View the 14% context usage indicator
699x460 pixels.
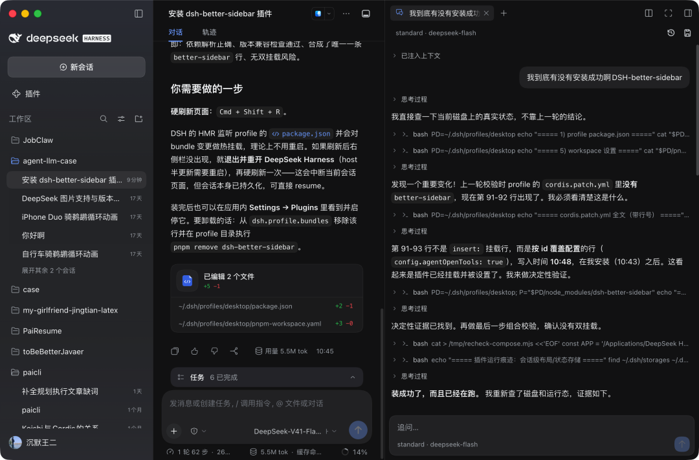click(355, 452)
